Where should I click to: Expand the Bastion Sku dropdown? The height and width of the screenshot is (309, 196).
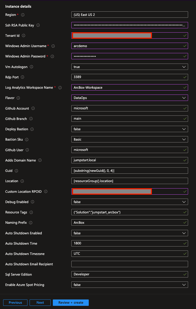click(129, 139)
